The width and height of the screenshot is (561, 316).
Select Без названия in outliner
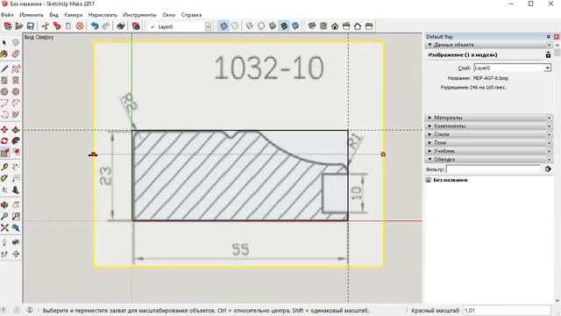450,180
